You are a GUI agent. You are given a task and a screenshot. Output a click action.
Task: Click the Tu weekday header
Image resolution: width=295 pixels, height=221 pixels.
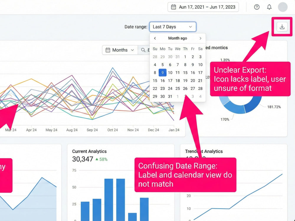170,49
